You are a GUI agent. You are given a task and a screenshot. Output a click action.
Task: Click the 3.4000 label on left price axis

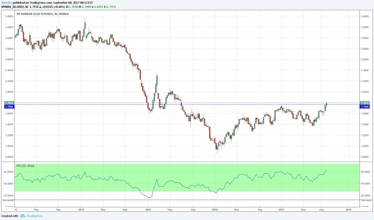coord(9,16)
